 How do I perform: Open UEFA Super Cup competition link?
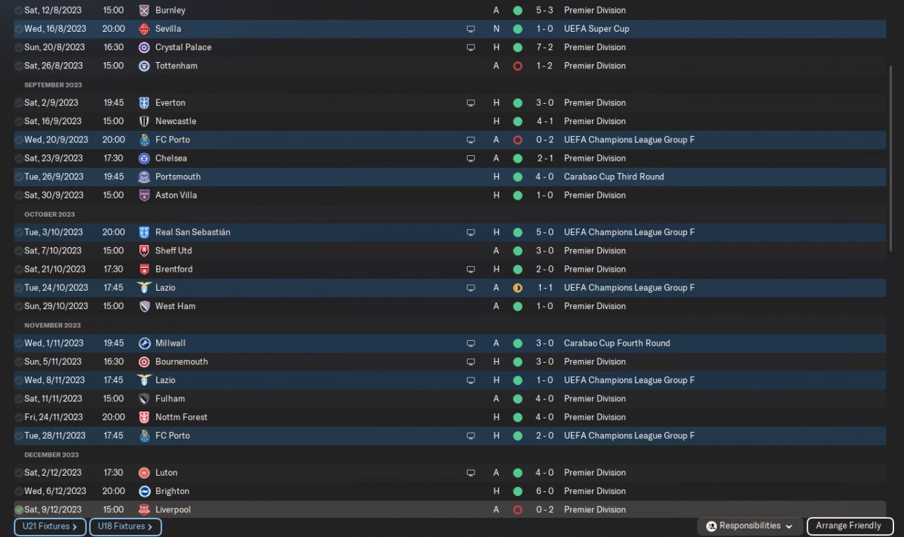pos(596,29)
